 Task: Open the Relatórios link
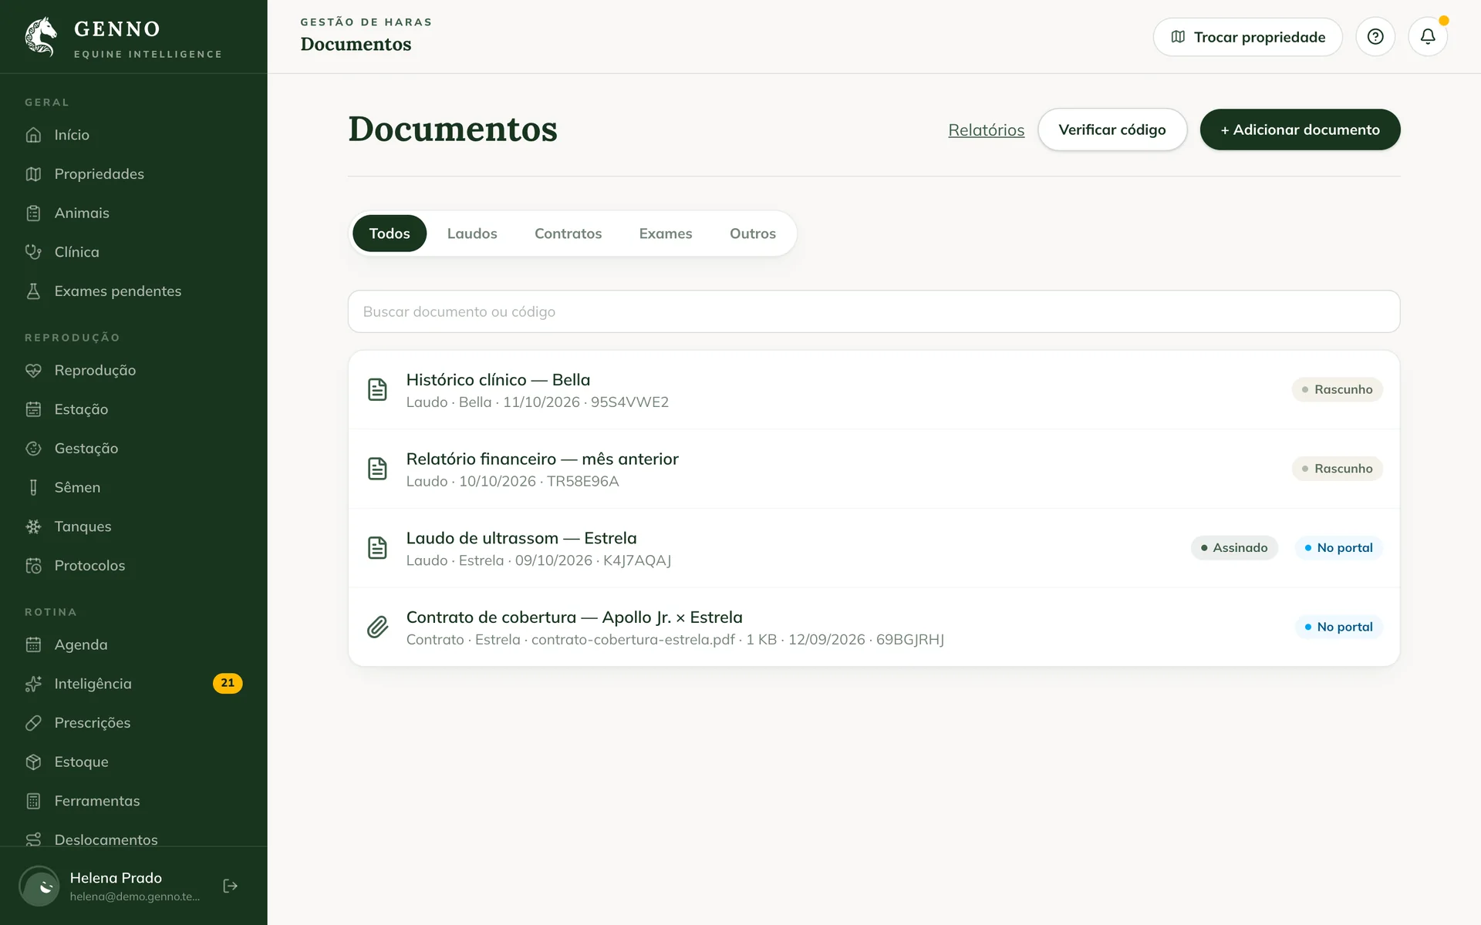[x=987, y=130]
